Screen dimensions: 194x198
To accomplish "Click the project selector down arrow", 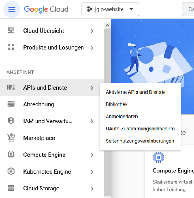I will [x=131, y=9].
